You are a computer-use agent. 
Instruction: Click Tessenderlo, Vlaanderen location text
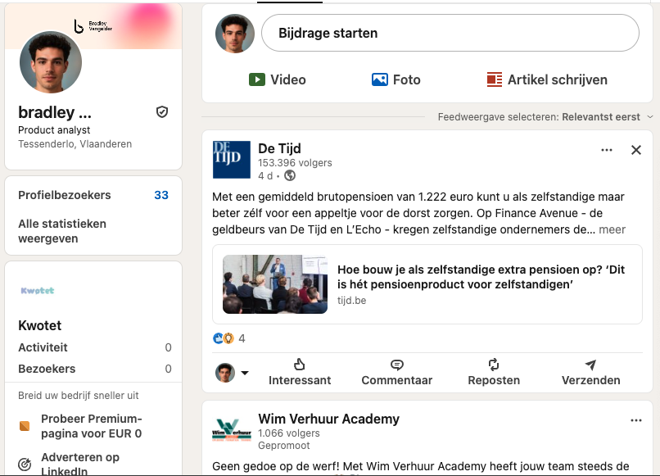click(x=75, y=144)
